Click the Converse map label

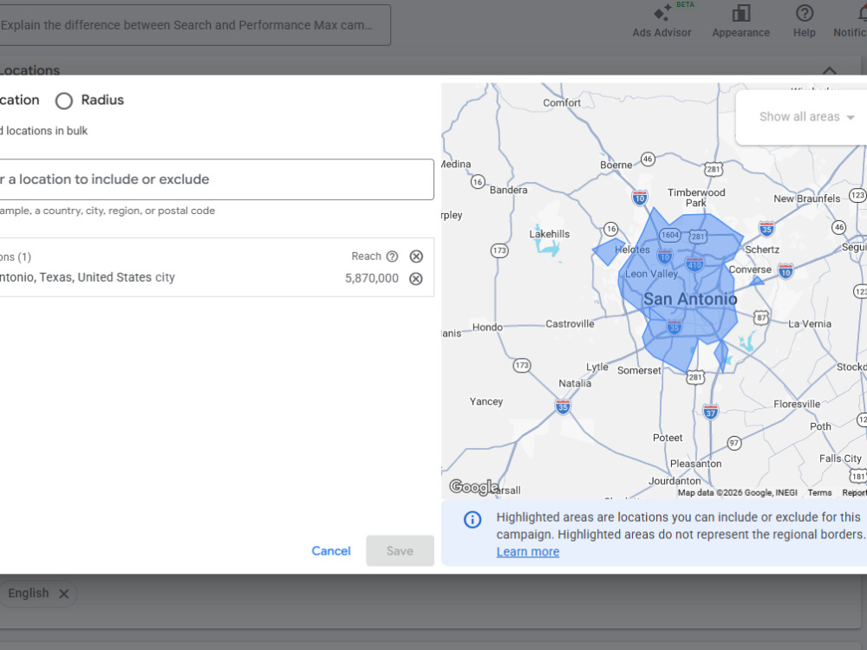pyautogui.click(x=750, y=270)
